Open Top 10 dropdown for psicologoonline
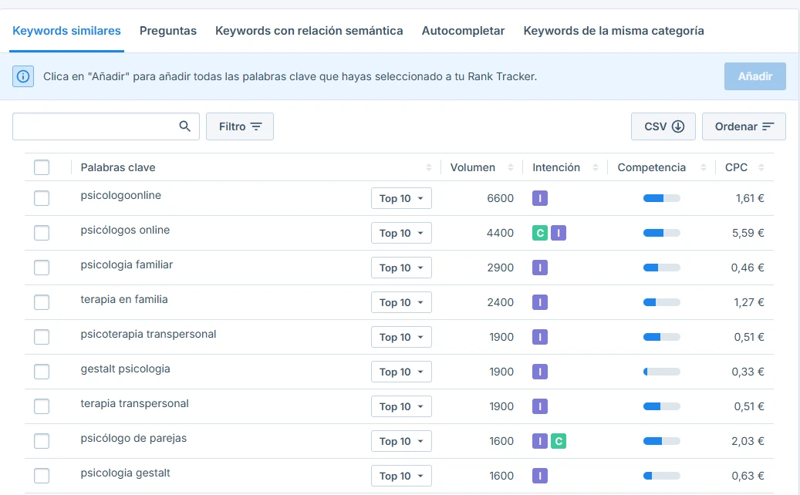The width and height of the screenshot is (800, 495). [401, 198]
